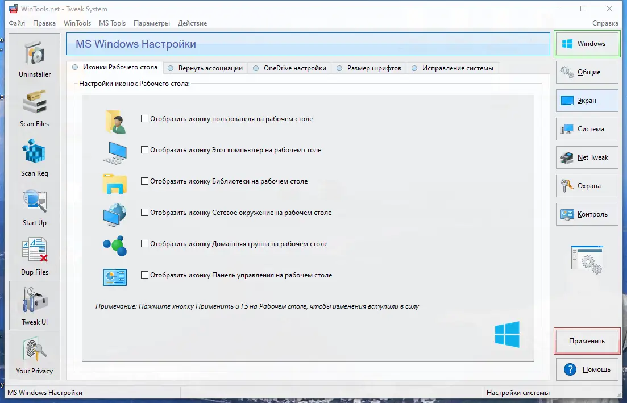Click the Система category button

click(587, 129)
